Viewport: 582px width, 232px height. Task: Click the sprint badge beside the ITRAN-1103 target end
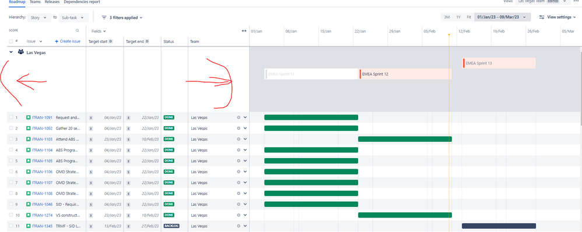128,139
